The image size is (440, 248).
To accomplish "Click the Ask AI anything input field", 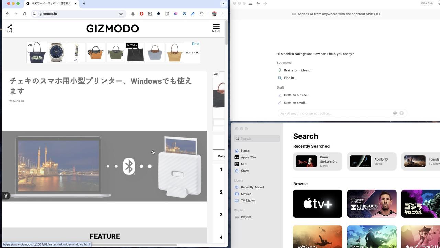I will point(335,113).
